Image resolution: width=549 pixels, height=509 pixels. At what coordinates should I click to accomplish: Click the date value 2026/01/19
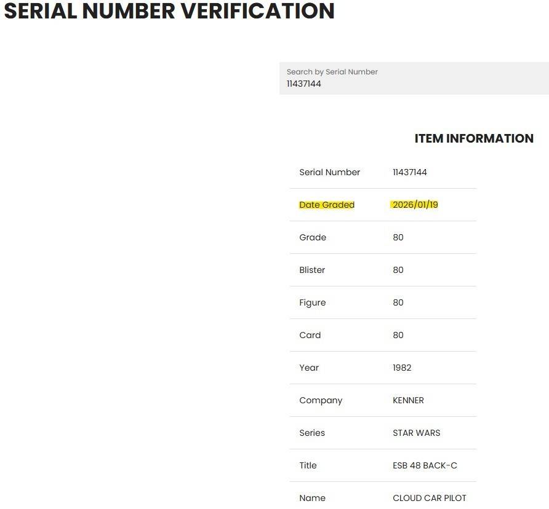pos(415,205)
